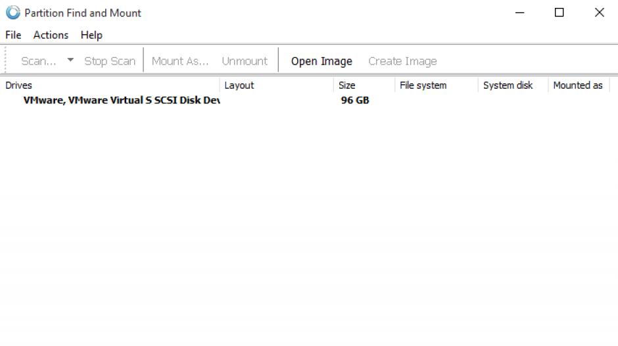Click the Scan... toolbar button
The image size is (618, 346).
pos(39,61)
